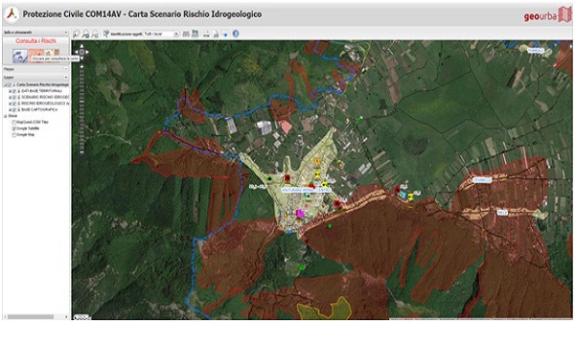Click the first zoom tool in toolbar
The image size is (575, 345).
[x=77, y=34]
